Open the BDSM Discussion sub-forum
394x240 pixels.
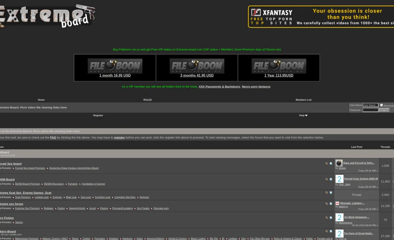click(54, 184)
